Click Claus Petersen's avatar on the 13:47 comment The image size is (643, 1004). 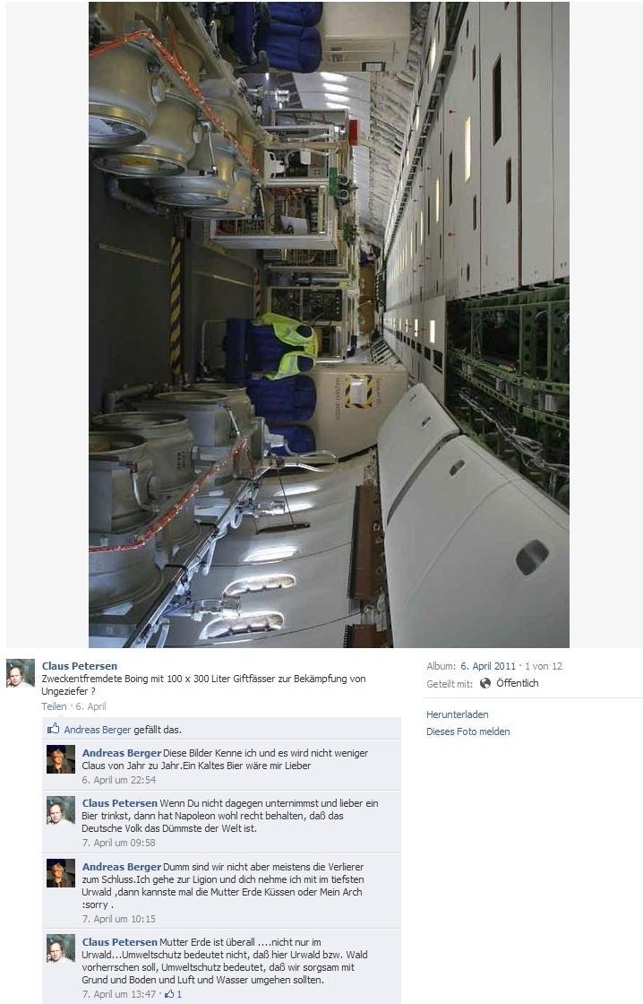coord(61,949)
